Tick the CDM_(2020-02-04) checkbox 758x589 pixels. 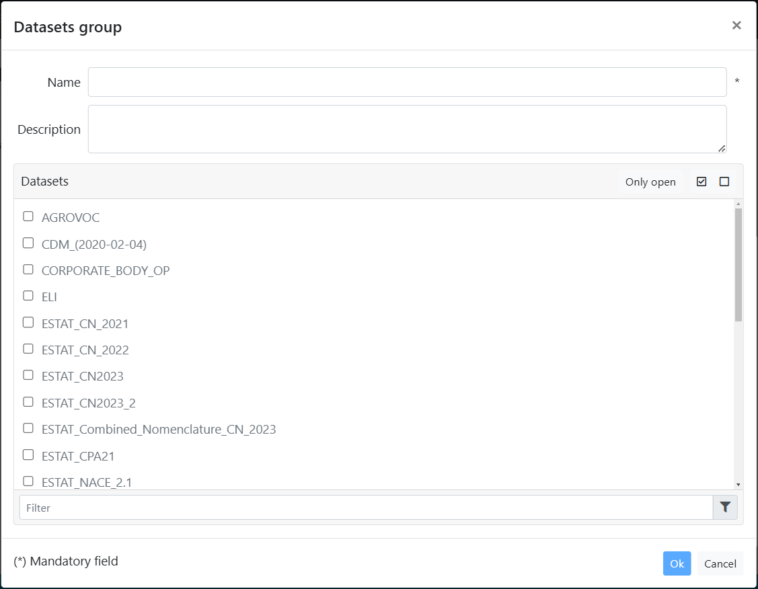tap(28, 243)
